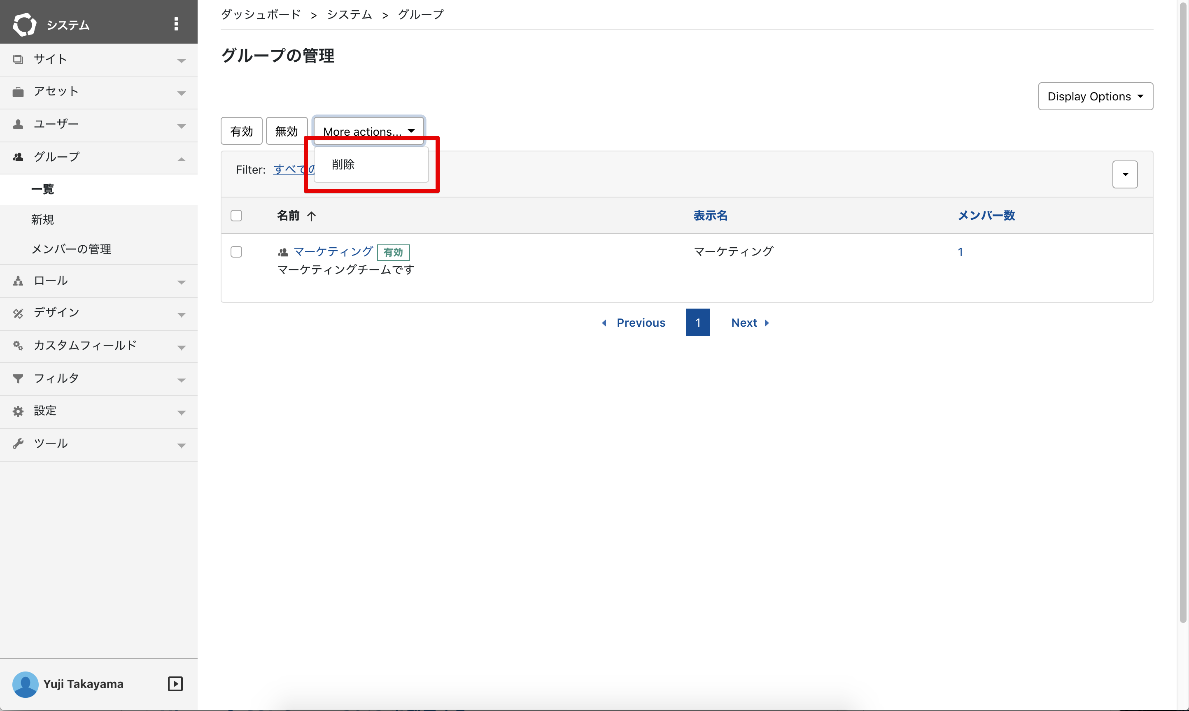Click メンバーの管理 in sidebar
The image size is (1189, 711).
coord(71,248)
